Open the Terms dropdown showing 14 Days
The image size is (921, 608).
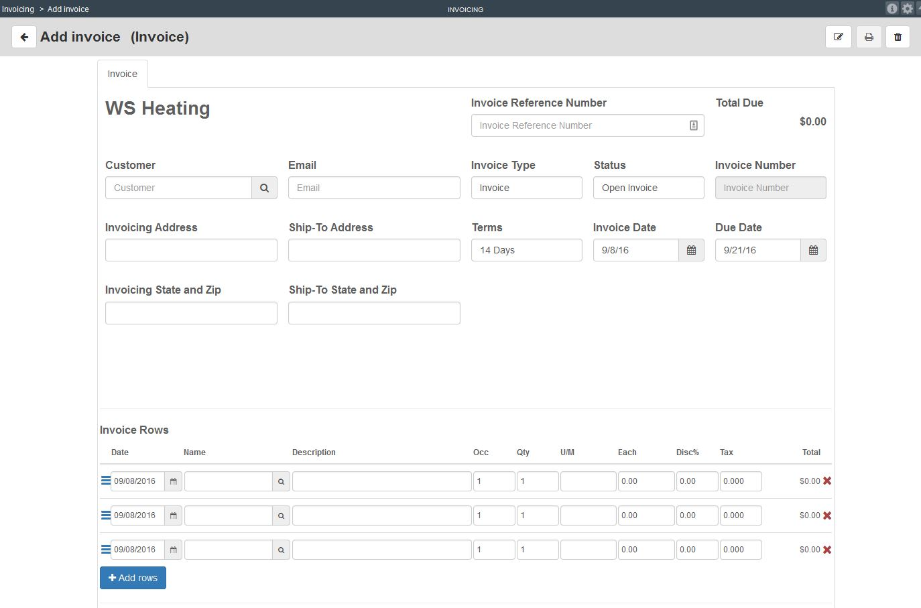pyautogui.click(x=527, y=250)
